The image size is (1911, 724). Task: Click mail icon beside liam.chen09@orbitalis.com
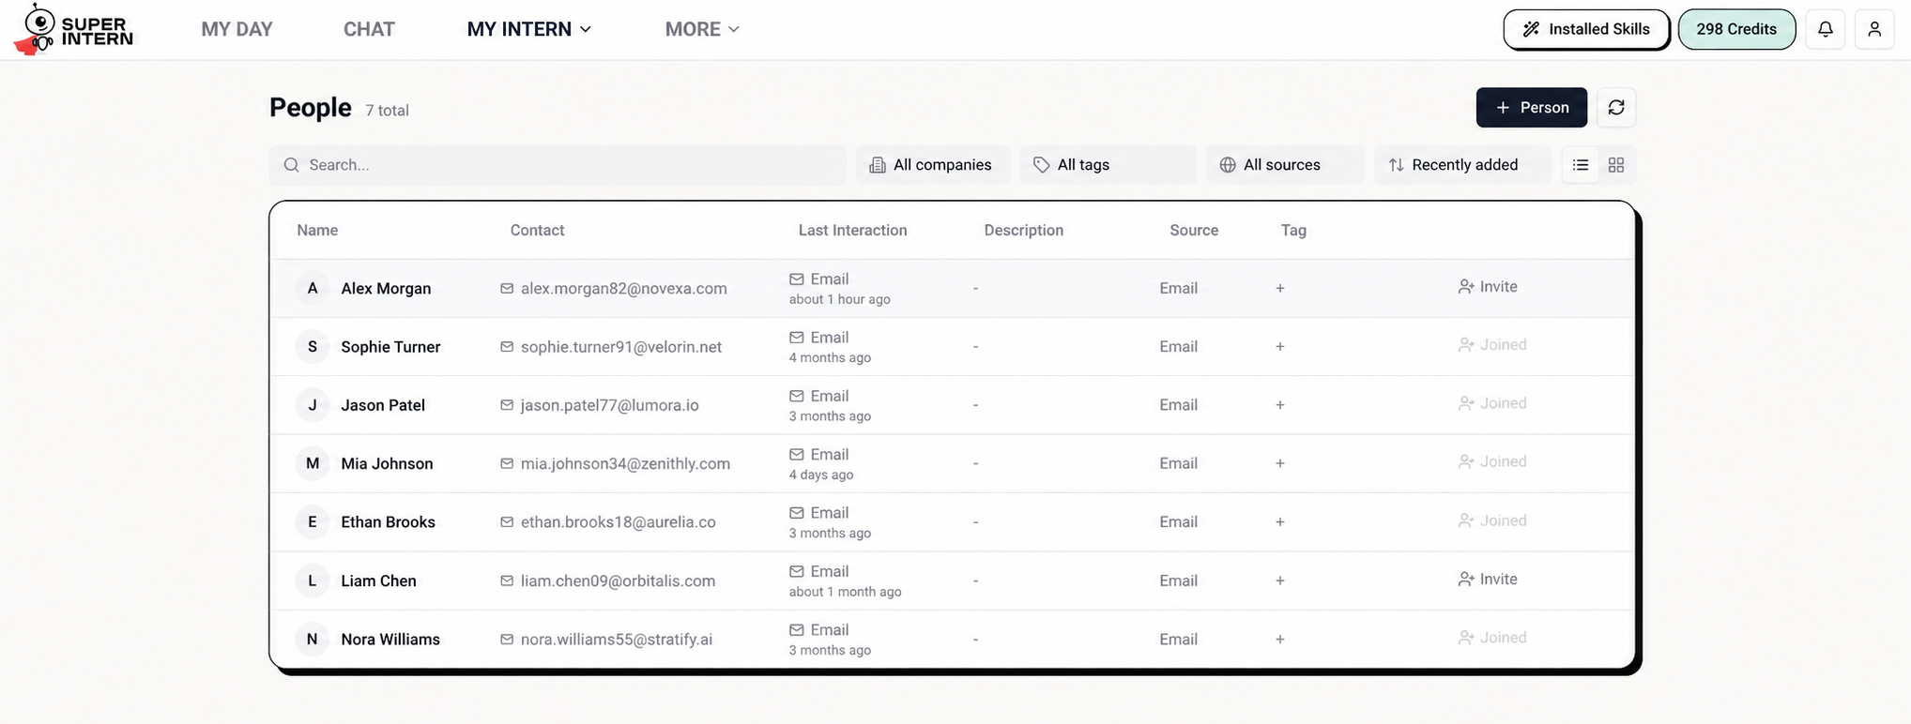tap(507, 581)
